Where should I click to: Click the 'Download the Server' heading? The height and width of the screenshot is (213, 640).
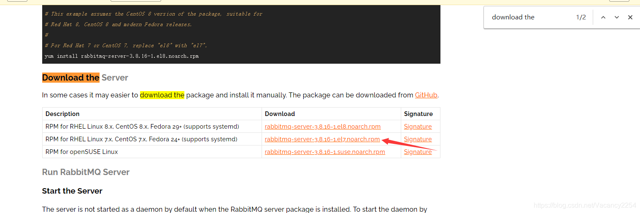coord(85,78)
